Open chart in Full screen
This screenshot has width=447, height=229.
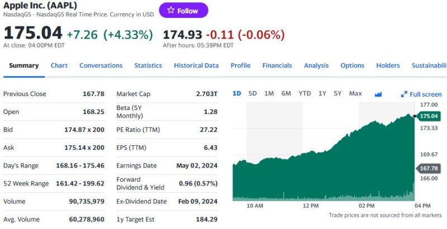coord(421,94)
